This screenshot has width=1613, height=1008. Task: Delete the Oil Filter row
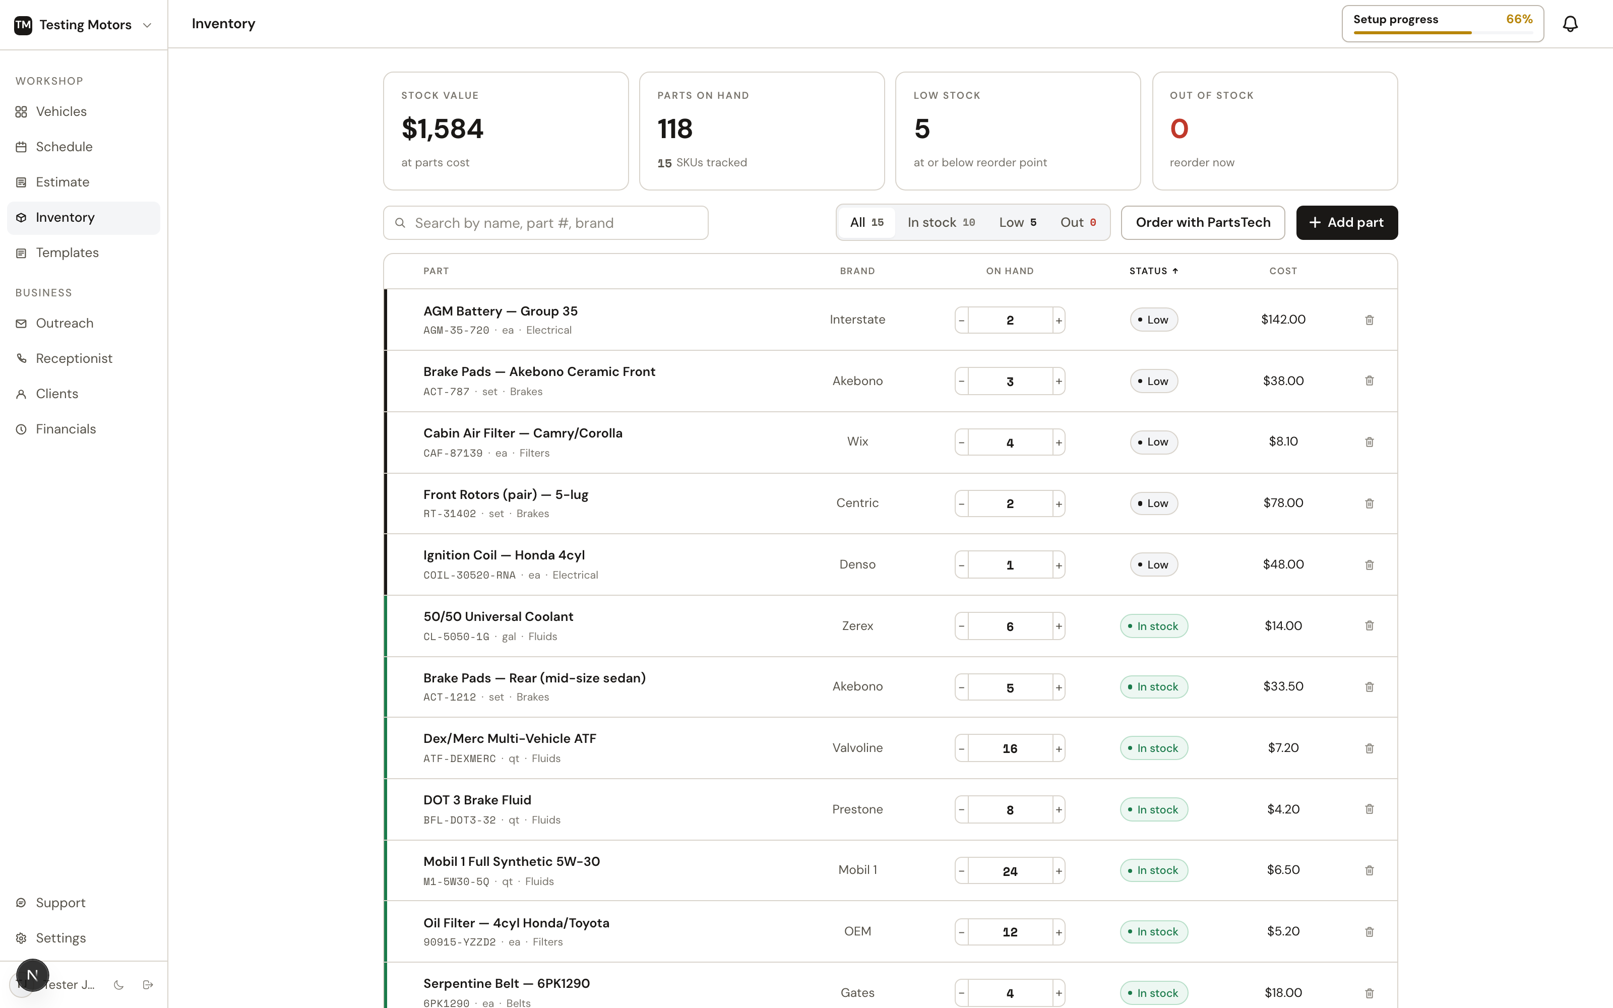(1369, 931)
